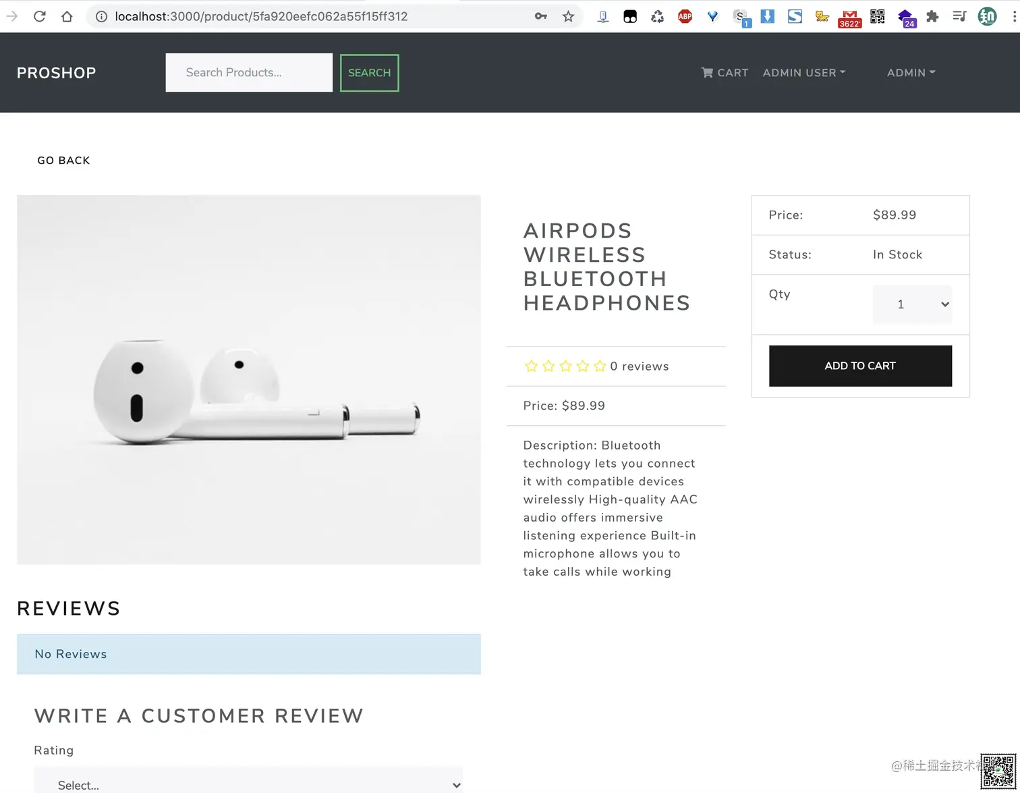This screenshot has height=793, width=1020.
Task: Open the first extension icon right of the star
Action: [603, 16]
